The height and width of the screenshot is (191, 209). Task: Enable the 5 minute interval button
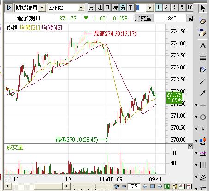[182, 7]
